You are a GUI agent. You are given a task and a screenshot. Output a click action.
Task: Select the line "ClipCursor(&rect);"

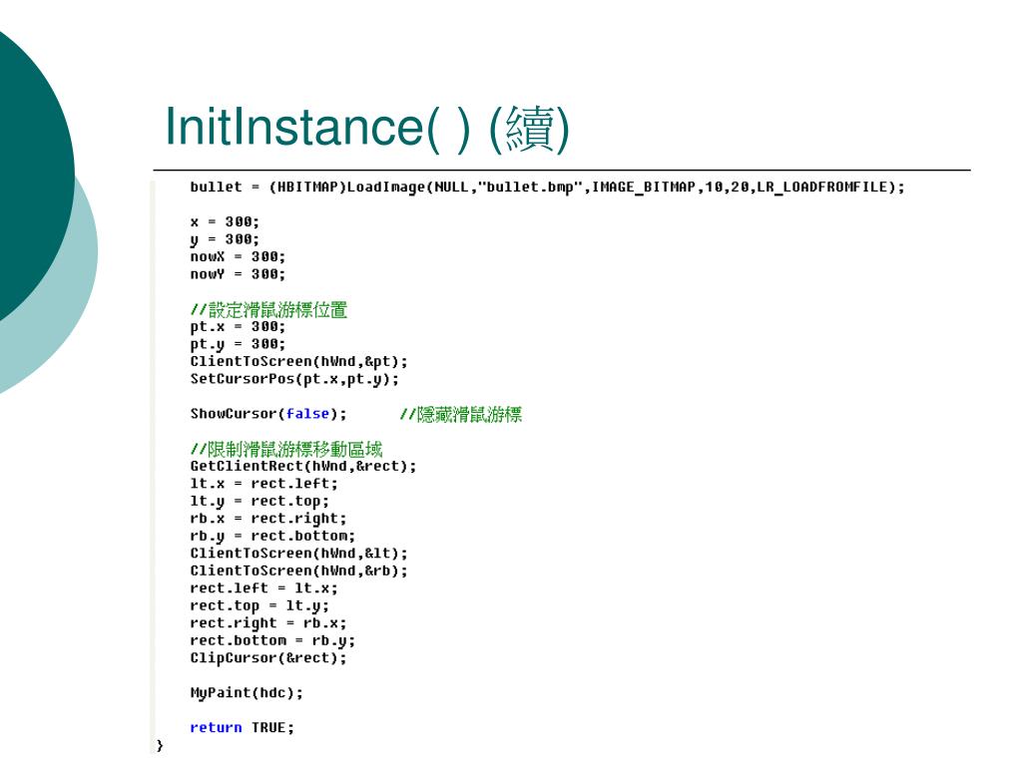[268, 658]
